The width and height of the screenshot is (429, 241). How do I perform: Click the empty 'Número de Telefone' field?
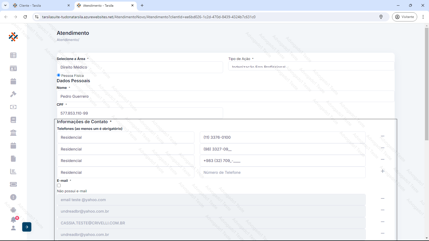coord(282,172)
